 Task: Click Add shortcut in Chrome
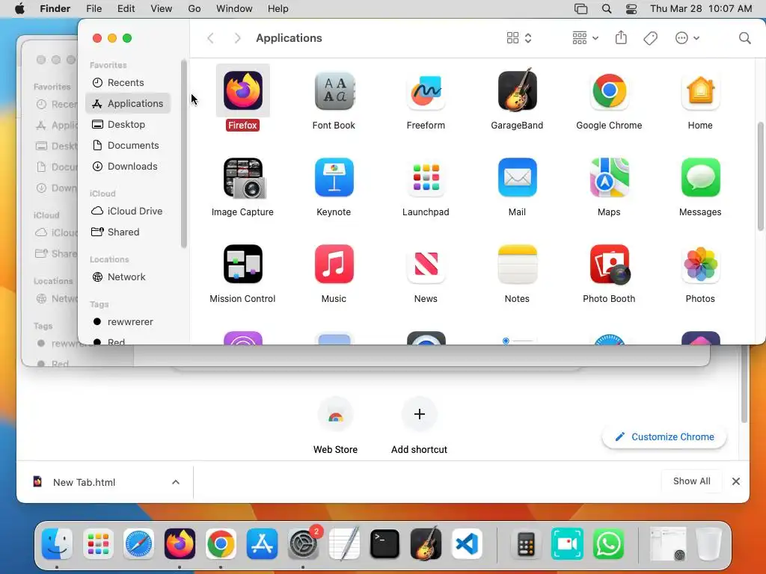pos(419,427)
